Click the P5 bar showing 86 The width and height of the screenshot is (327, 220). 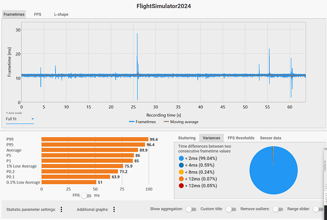88,156
